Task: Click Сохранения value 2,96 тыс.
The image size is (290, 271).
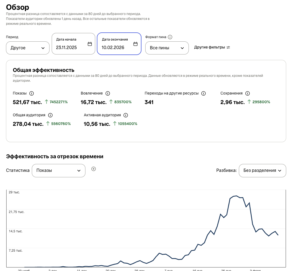Action: (x=232, y=102)
